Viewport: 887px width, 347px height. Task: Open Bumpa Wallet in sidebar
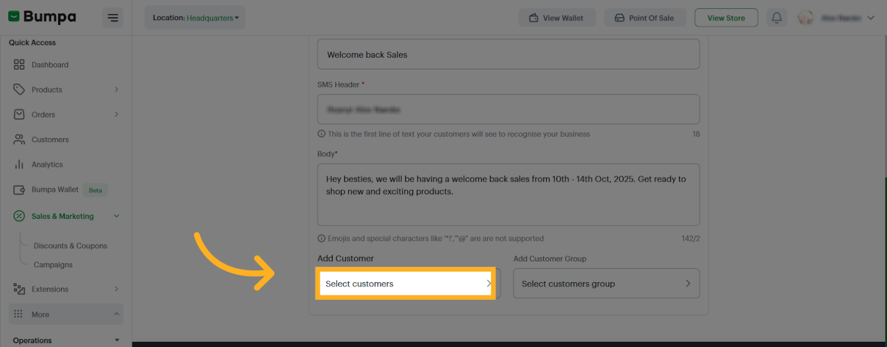(55, 190)
